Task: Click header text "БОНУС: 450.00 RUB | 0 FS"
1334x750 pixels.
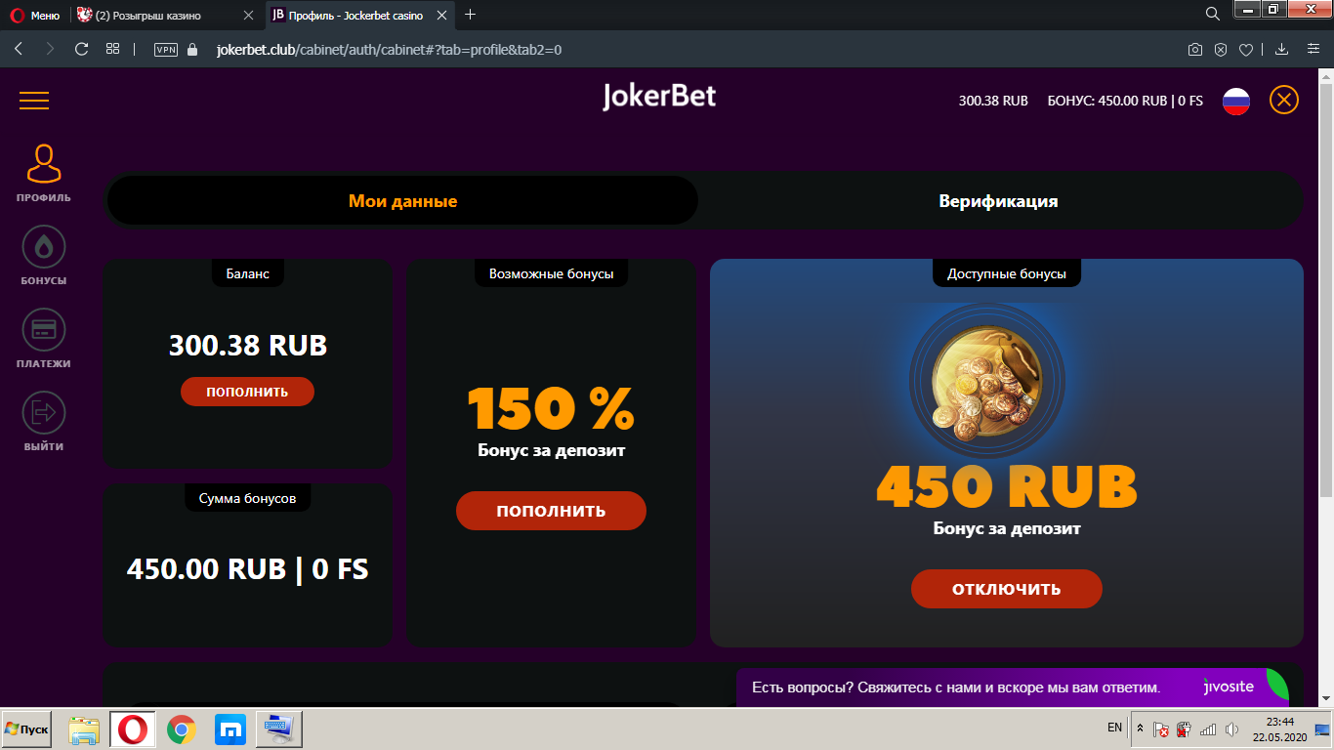Action: [1125, 101]
